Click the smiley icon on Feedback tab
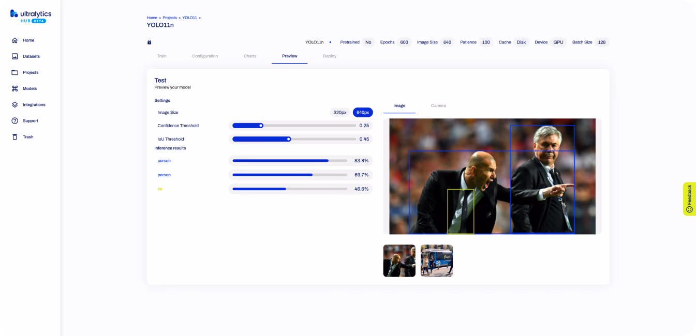The width and height of the screenshot is (696, 336). click(x=689, y=209)
